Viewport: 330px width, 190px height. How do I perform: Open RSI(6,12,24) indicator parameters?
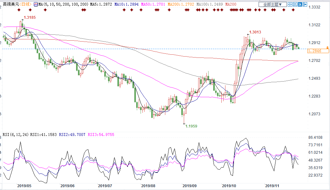tap(16, 134)
